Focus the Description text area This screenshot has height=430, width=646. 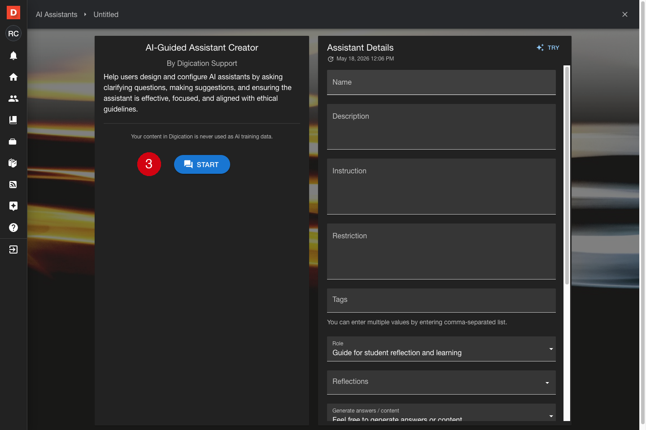click(x=441, y=127)
